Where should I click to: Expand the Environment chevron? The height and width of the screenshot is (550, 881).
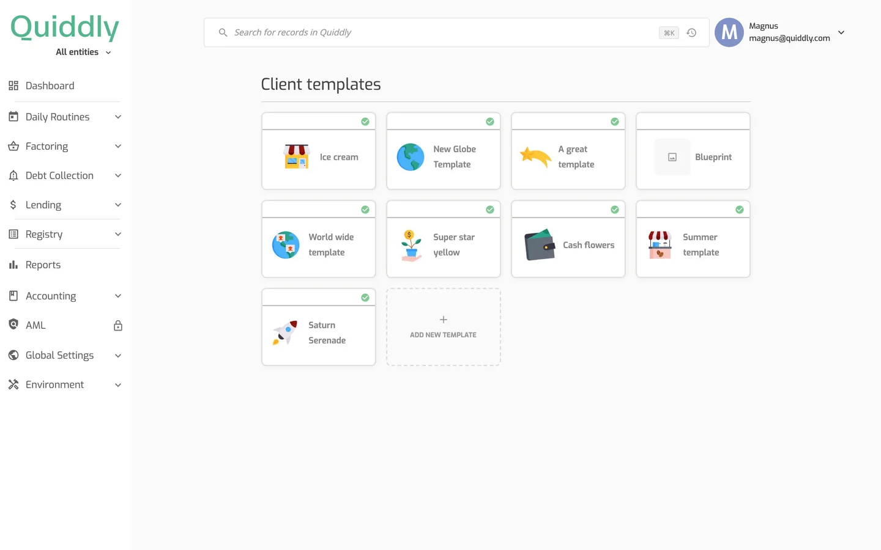click(118, 385)
